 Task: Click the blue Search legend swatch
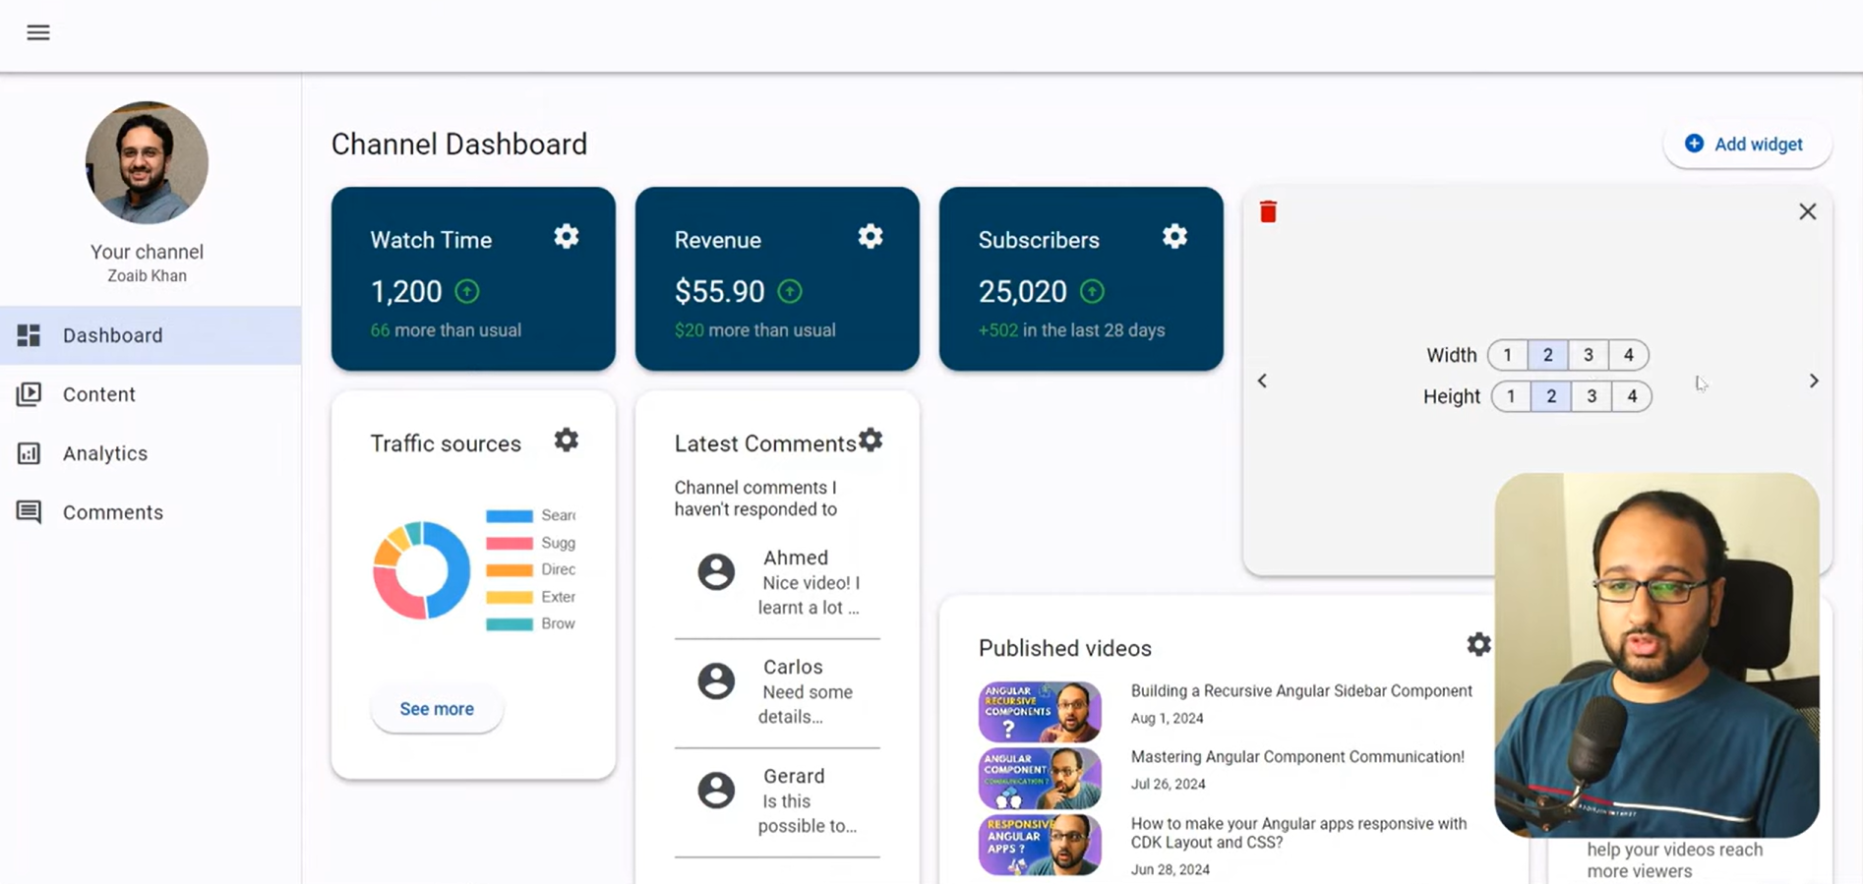pyautogui.click(x=510, y=515)
